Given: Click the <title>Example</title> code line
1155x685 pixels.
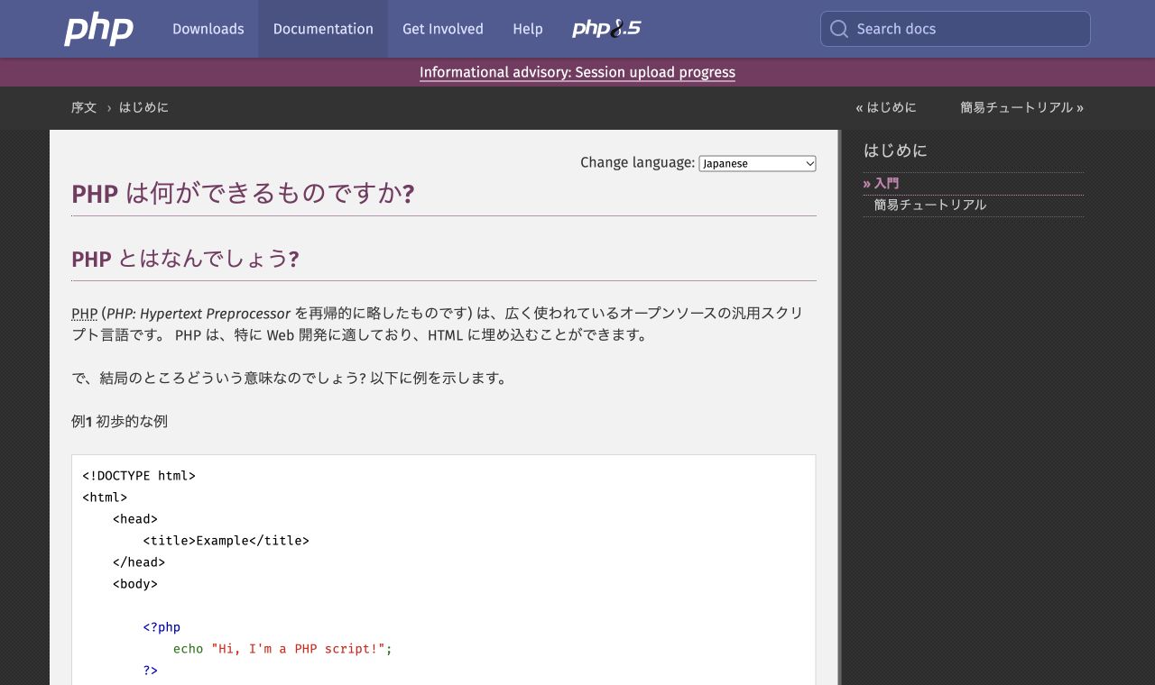Looking at the screenshot, I should click(x=226, y=541).
